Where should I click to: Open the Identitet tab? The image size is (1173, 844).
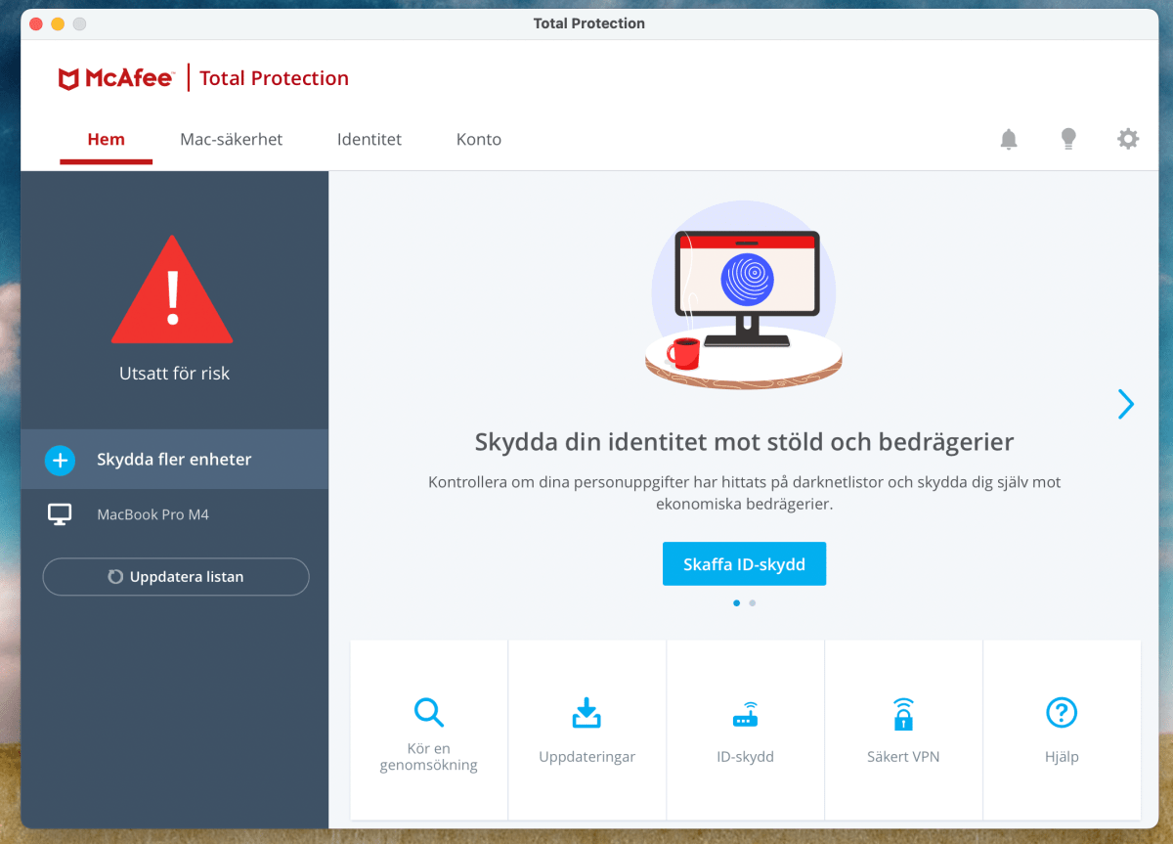369,140
